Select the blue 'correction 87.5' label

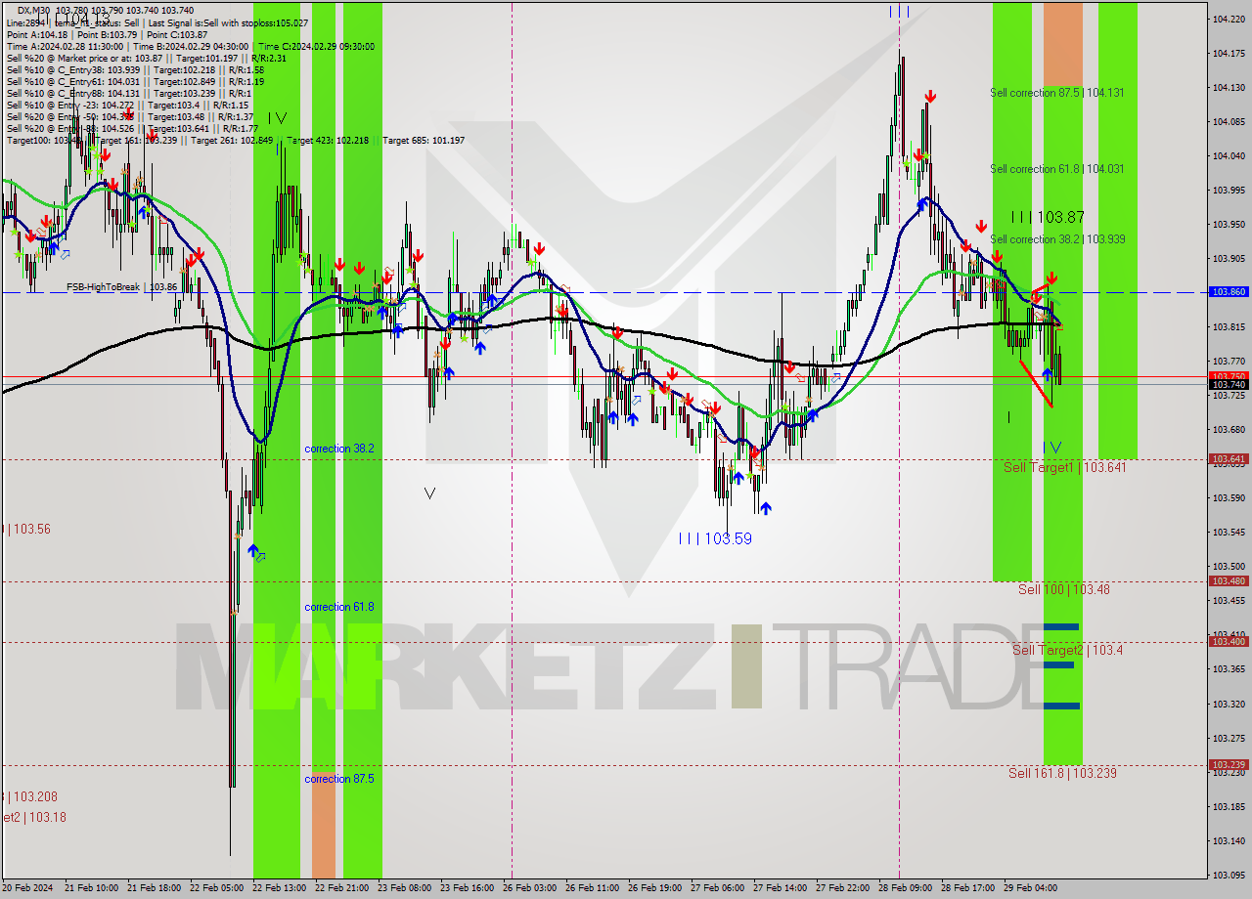(x=338, y=779)
